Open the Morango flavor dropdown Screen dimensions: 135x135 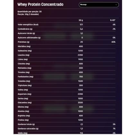tap(99, 5)
